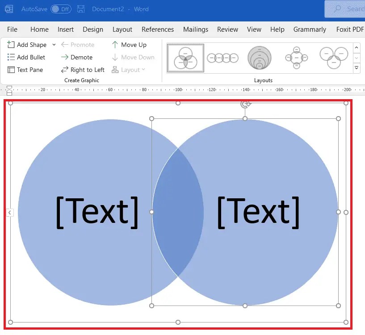Select the Linear Venn layout

[x=222, y=58]
